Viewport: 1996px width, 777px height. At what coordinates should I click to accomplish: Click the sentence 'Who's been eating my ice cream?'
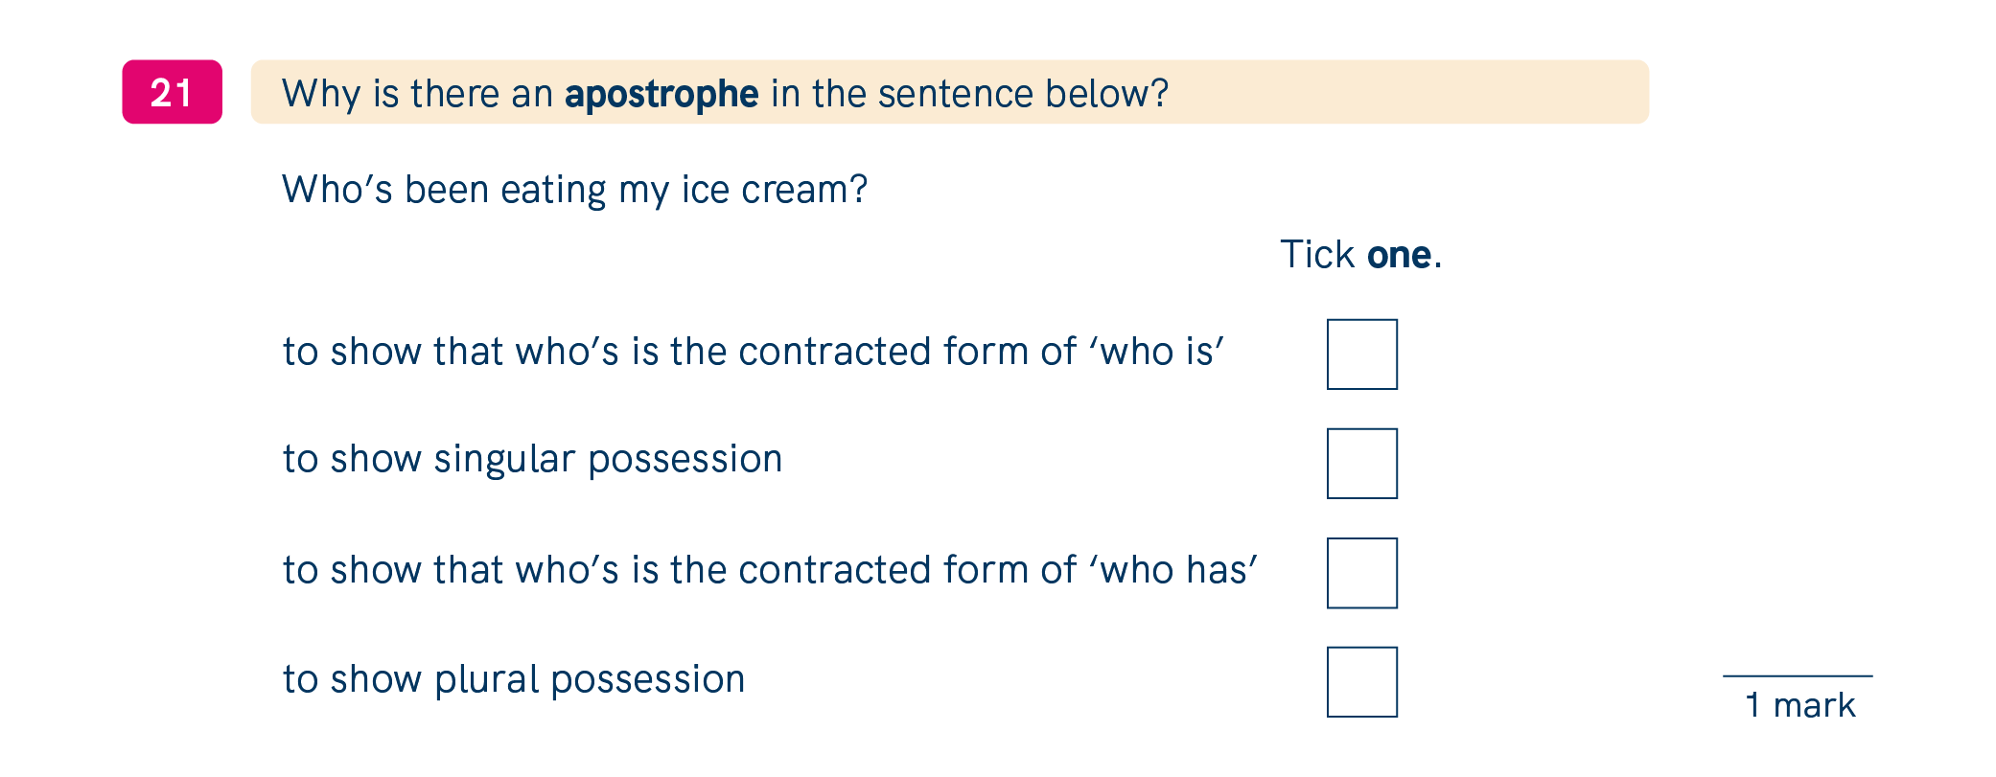tap(574, 190)
